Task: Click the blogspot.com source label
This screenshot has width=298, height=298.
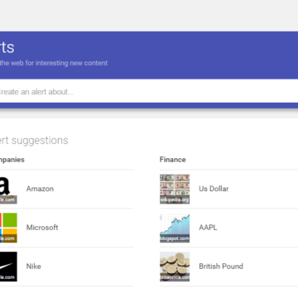Action: [x=175, y=238]
